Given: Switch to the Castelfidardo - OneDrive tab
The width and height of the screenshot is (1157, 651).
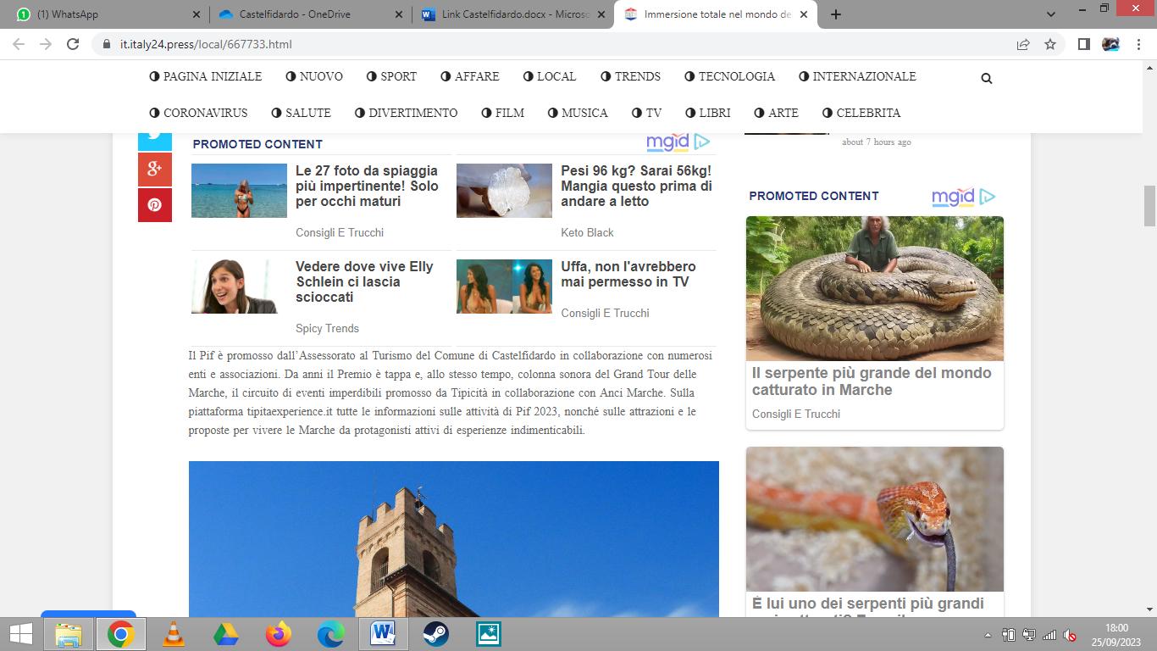Looking at the screenshot, I should coord(309,14).
